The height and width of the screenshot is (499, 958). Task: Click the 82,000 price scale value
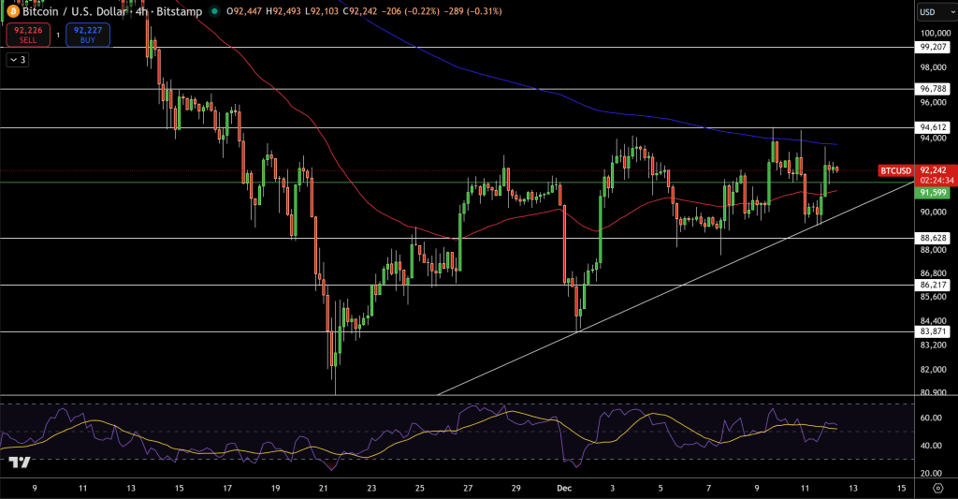pos(933,370)
